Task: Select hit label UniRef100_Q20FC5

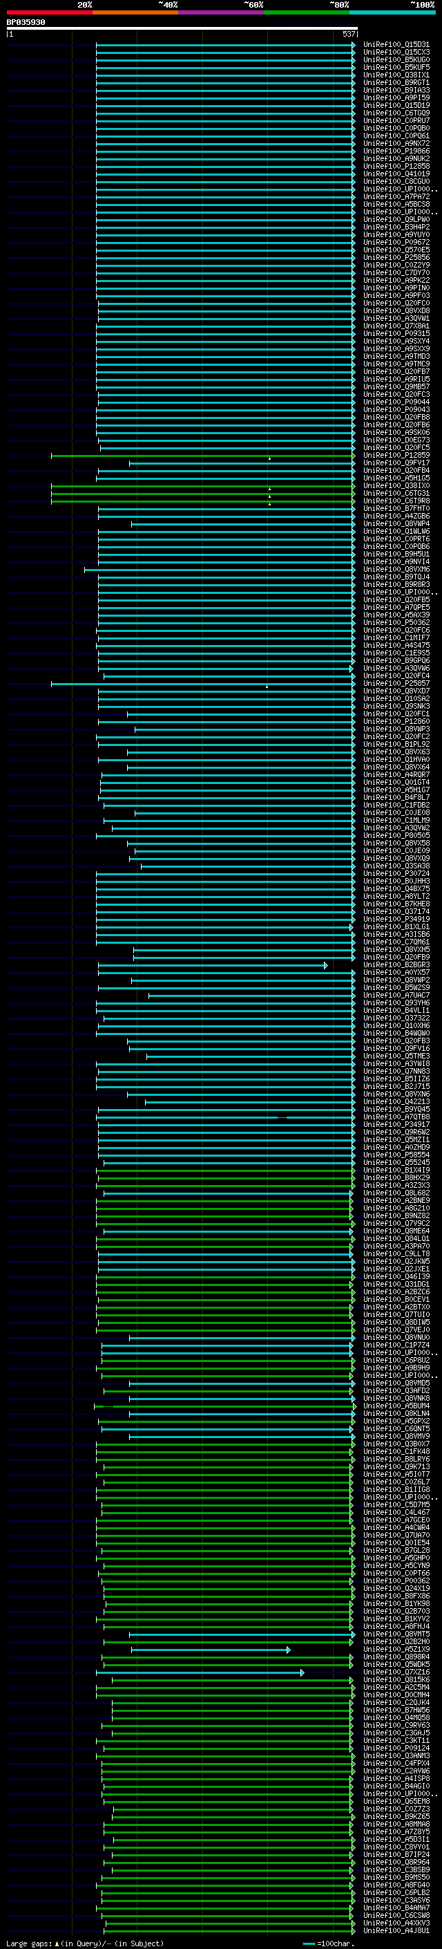Action: pyautogui.click(x=396, y=448)
